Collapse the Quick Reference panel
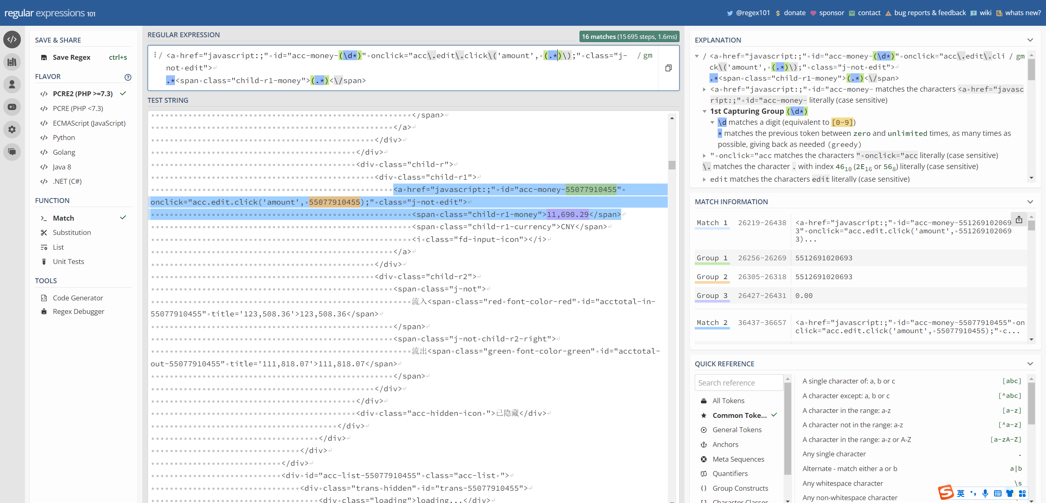Image resolution: width=1046 pixels, height=503 pixels. [x=1030, y=364]
